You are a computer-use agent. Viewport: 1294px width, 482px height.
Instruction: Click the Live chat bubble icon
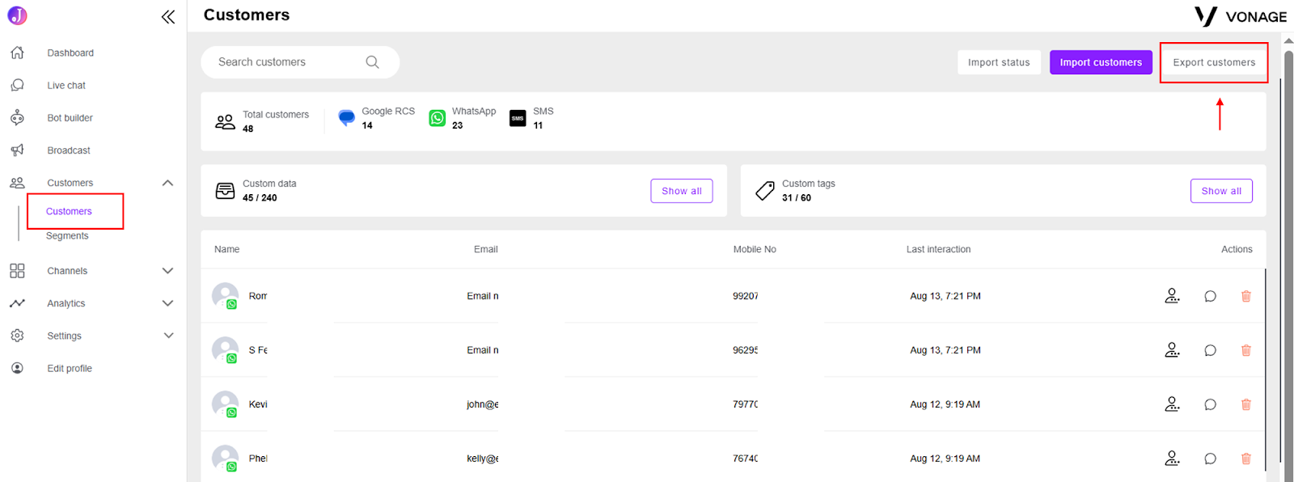click(17, 85)
